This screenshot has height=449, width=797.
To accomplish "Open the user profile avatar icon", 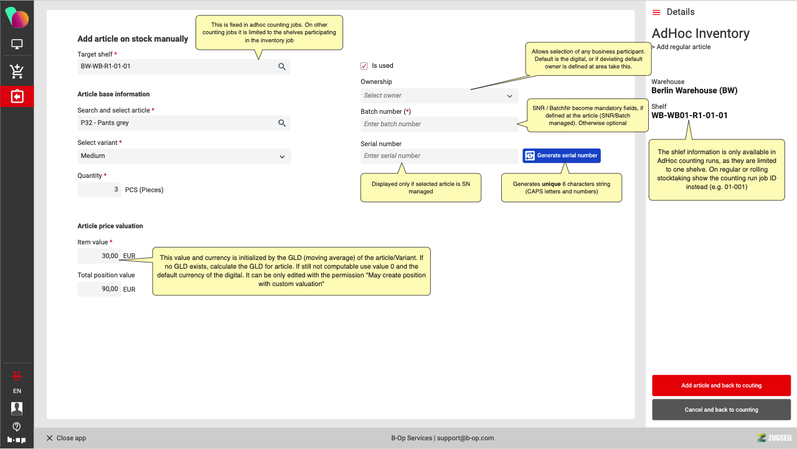I will (x=17, y=408).
